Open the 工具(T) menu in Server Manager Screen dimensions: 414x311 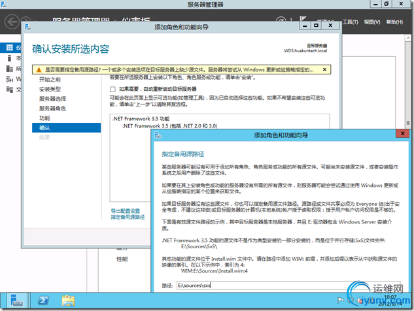pyautogui.click(x=350, y=22)
